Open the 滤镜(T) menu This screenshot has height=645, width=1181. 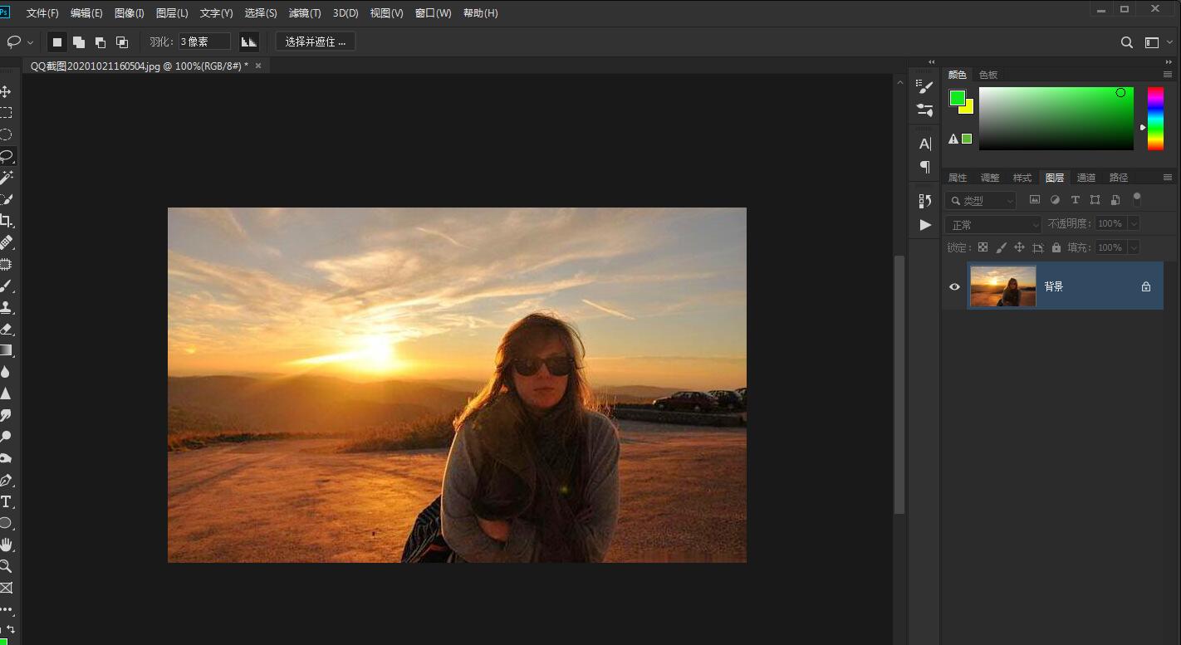[x=304, y=13]
